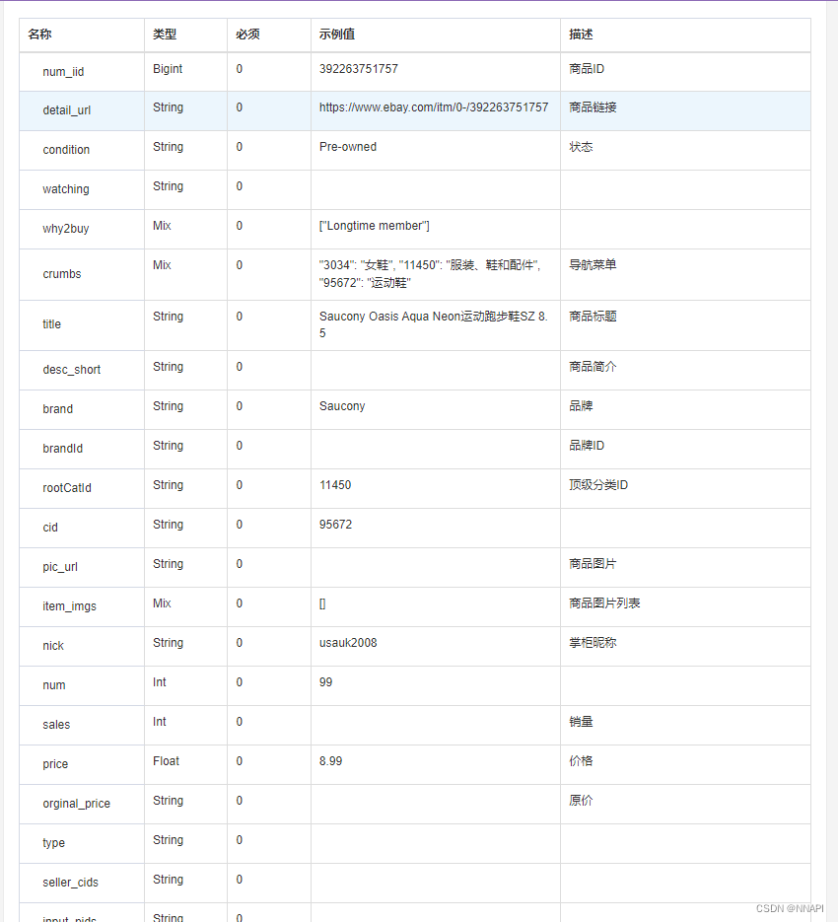Select the 商品简介 description

click(x=593, y=366)
